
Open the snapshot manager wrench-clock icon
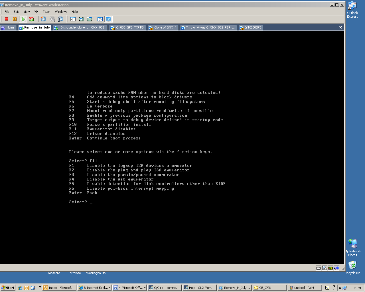pos(60,19)
